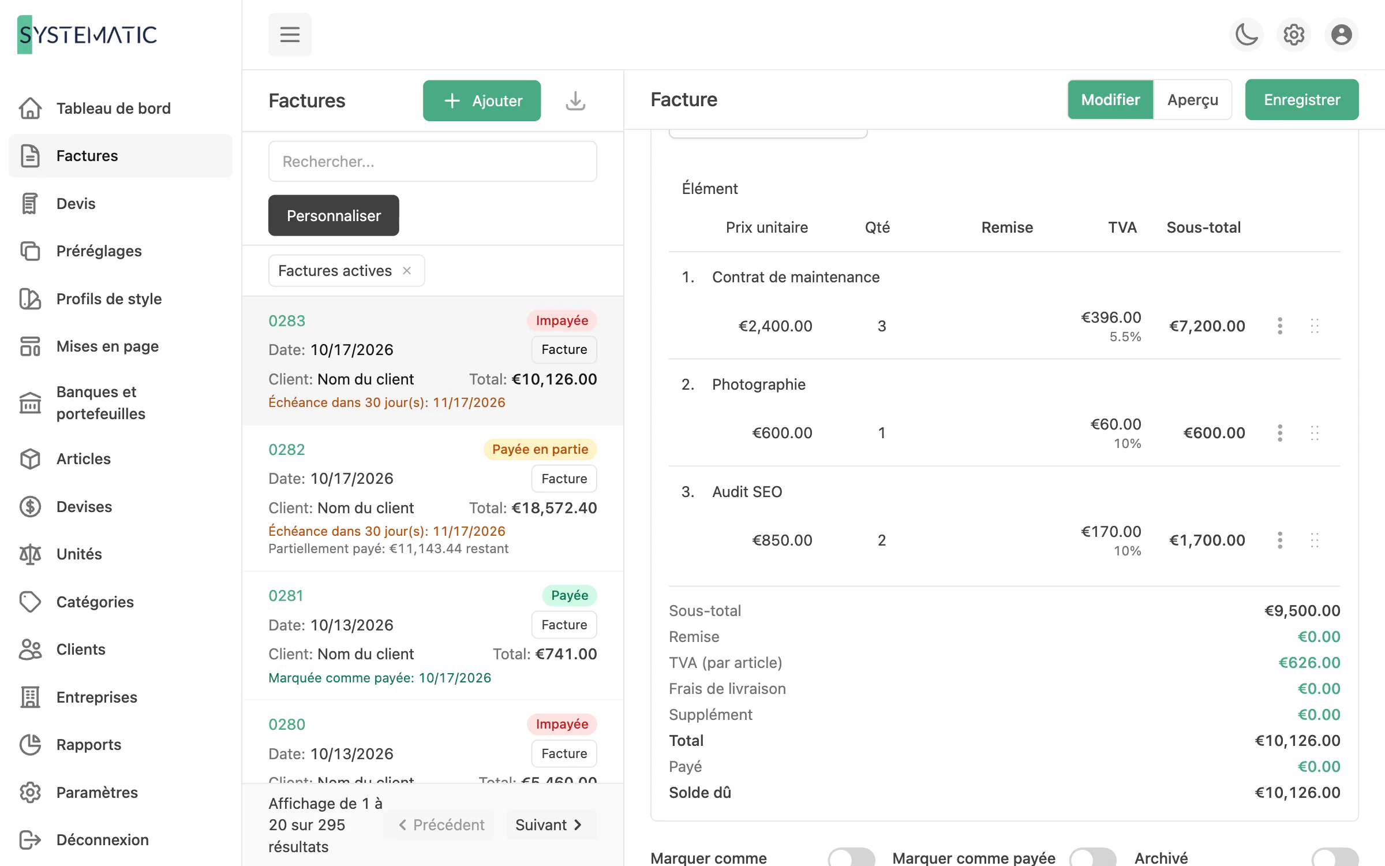1385x866 pixels.
Task: Remove the Factures actives filter
Action: coord(407,271)
